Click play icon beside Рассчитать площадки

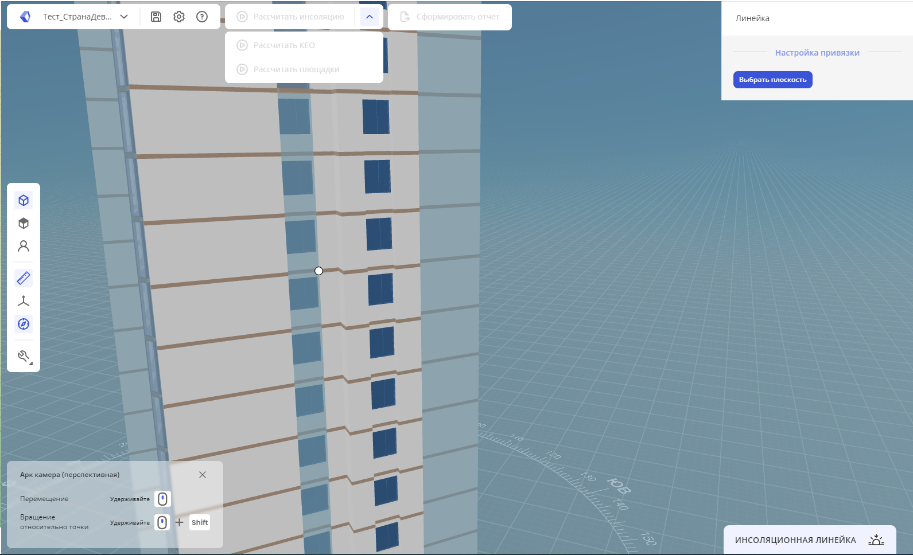click(242, 69)
